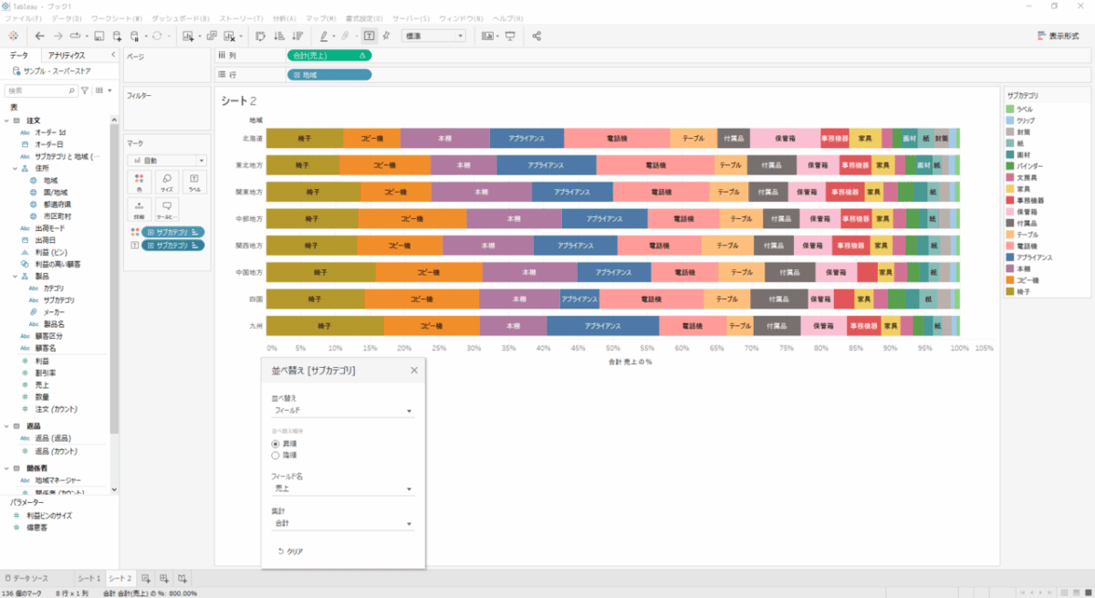Screen dimensions: 1095x598
Task: Open the 色 (Color) marks card
Action: 139,183
